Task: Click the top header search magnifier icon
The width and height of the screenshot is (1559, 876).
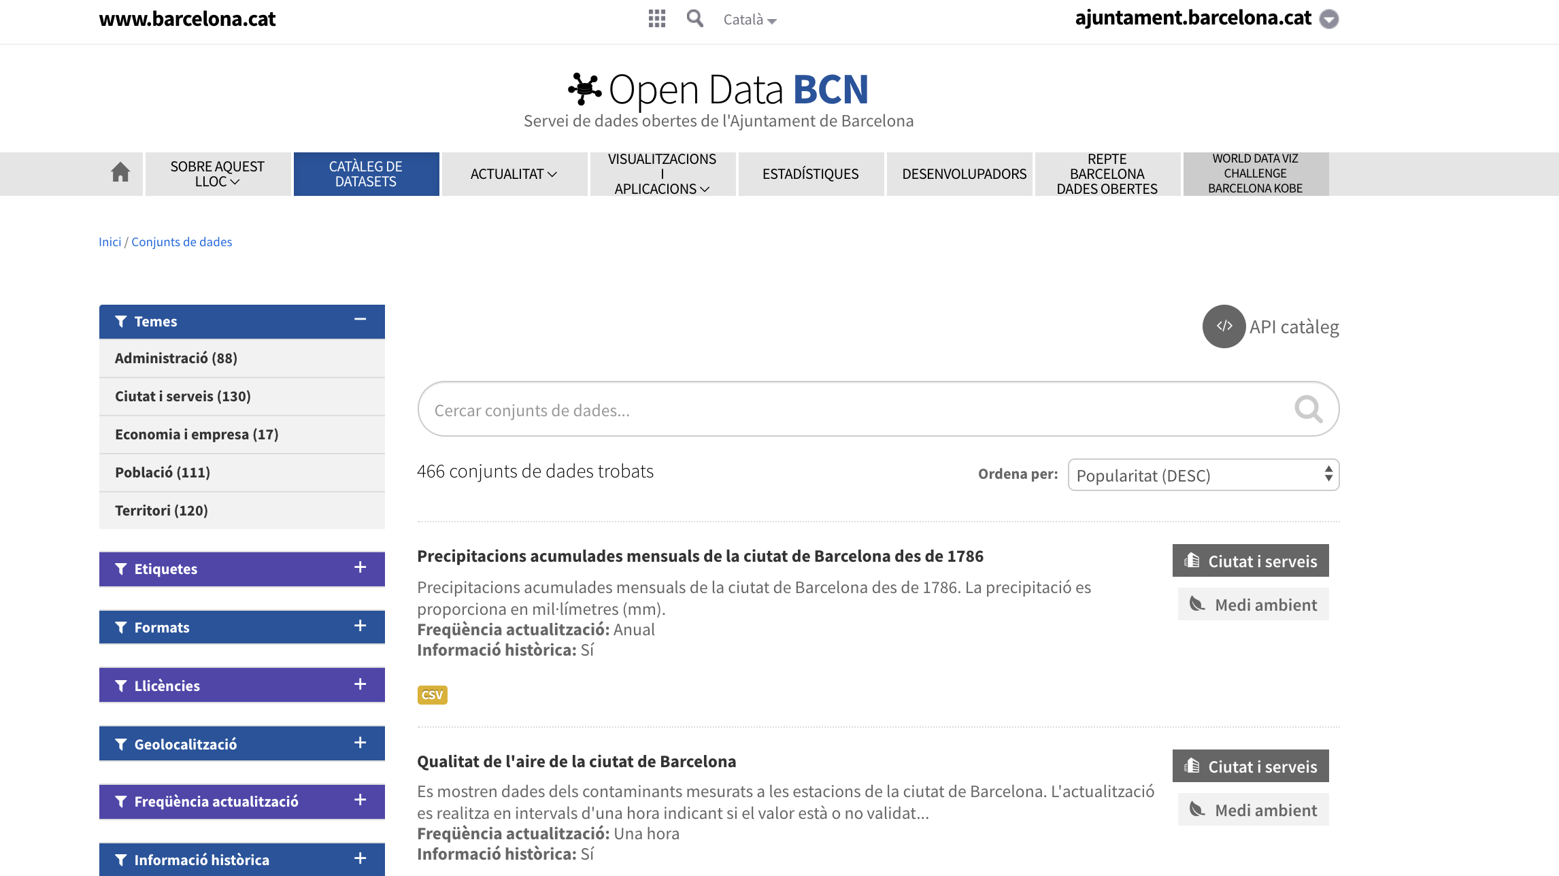Action: pos(694,18)
